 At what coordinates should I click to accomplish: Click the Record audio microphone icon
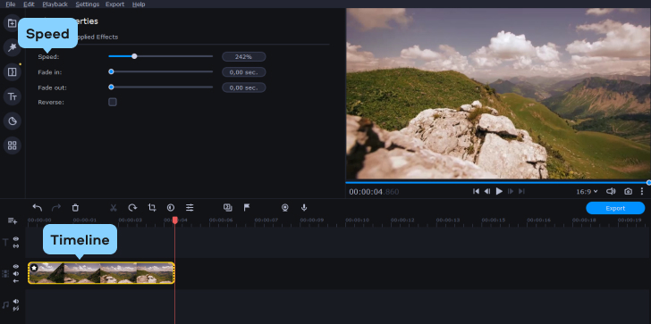[x=304, y=208]
